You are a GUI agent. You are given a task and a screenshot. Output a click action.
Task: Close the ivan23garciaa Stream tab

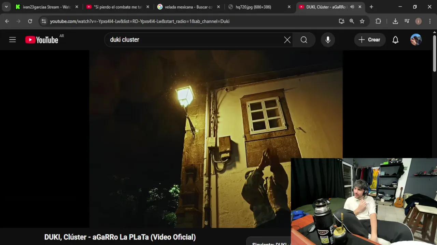click(76, 7)
